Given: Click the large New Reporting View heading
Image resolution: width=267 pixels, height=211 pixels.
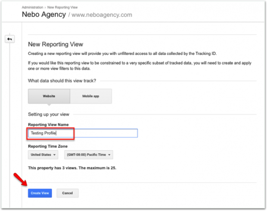Looking at the screenshot, I should coord(55,44).
